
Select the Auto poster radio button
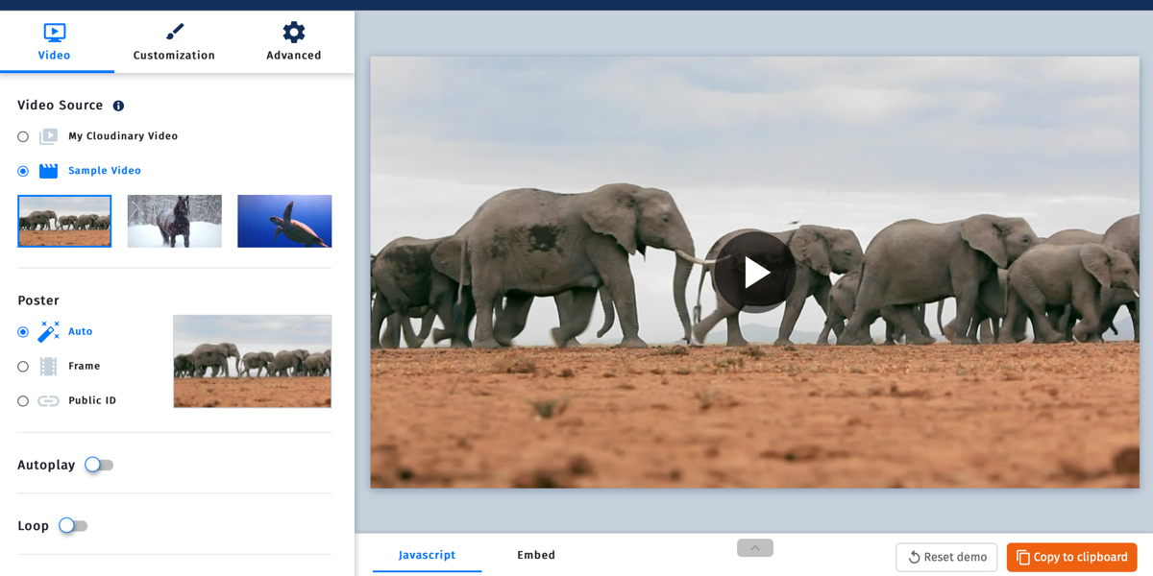point(23,332)
